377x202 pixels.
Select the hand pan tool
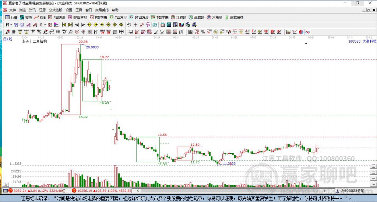click(x=129, y=25)
